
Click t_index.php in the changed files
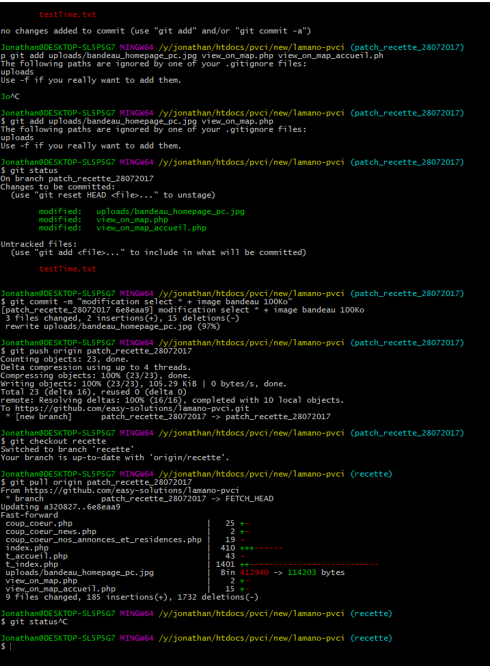pyautogui.click(x=31, y=564)
